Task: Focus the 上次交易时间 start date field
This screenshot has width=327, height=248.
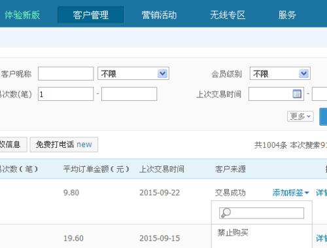Action: 276,94
